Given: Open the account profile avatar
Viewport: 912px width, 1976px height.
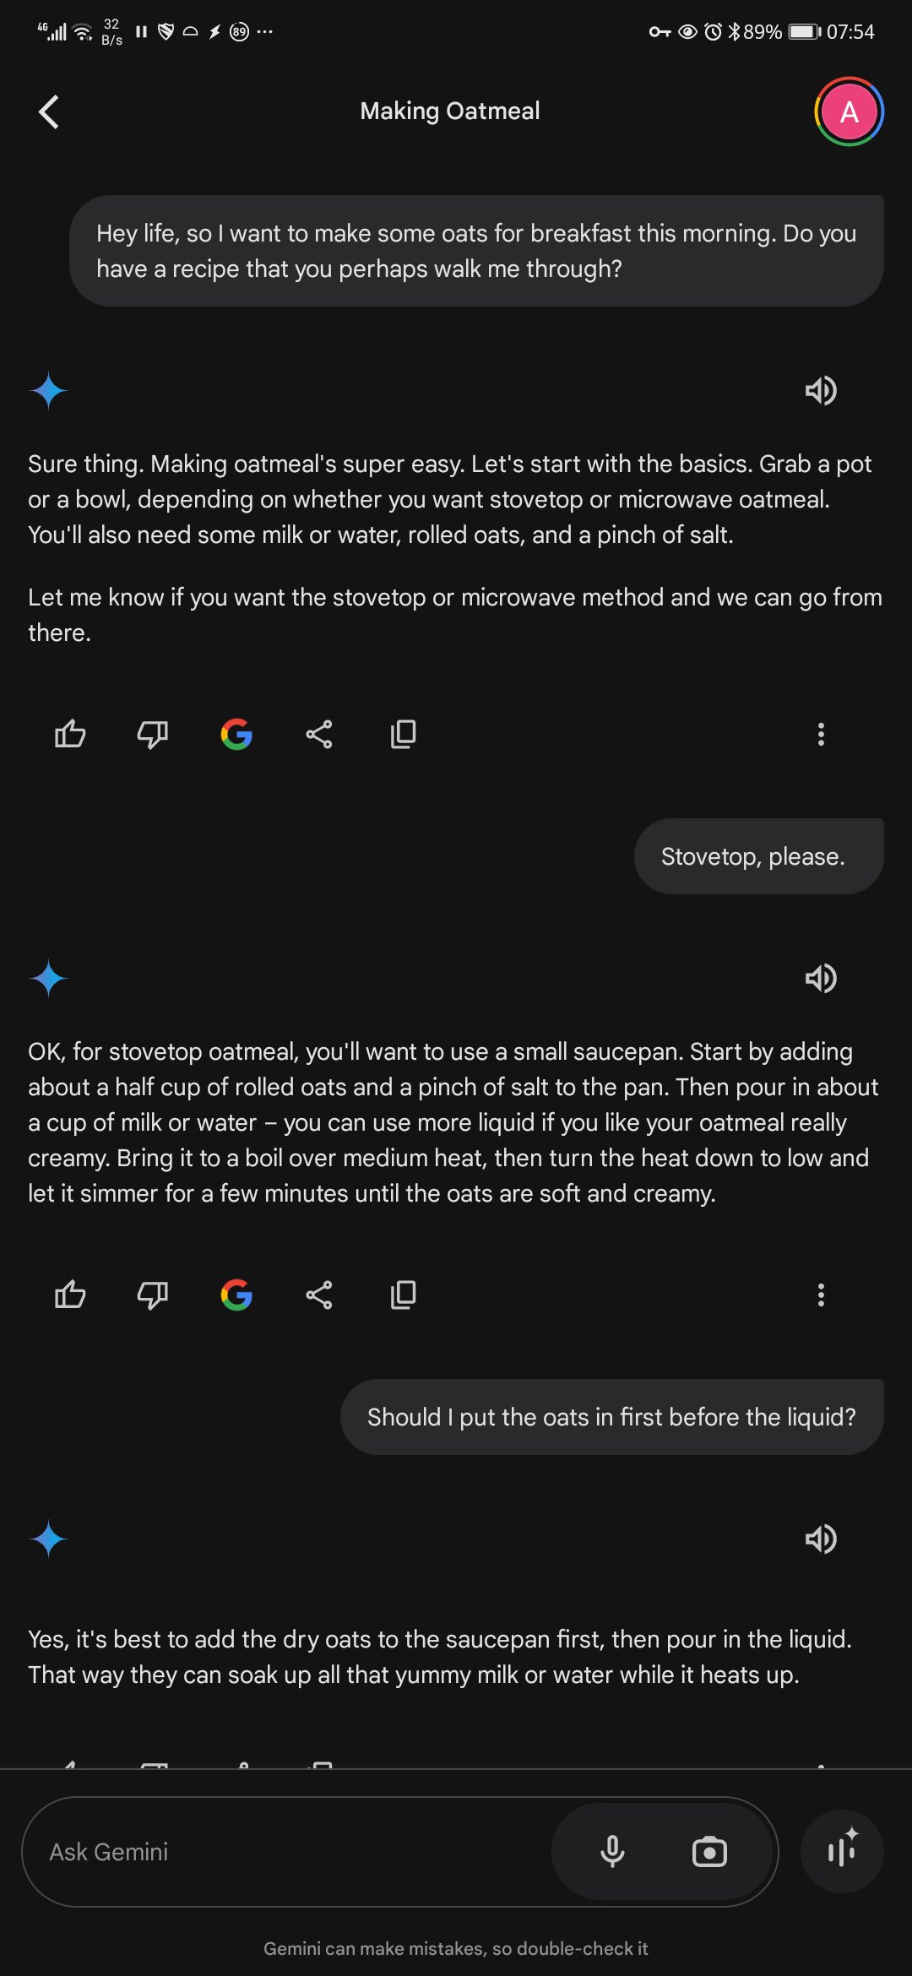Looking at the screenshot, I should pos(848,111).
